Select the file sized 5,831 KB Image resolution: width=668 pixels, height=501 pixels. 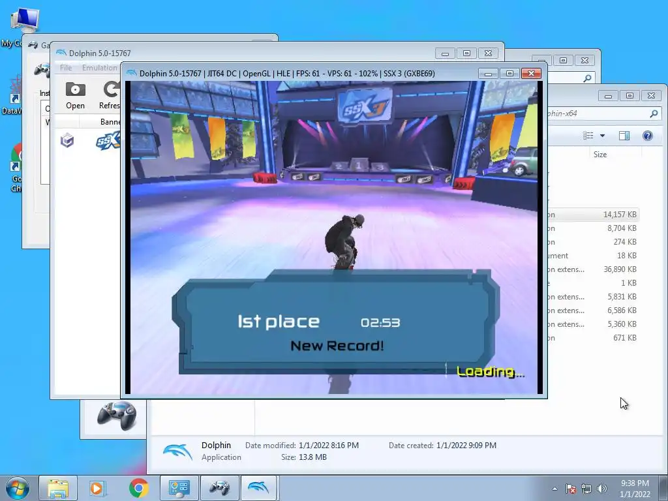point(593,297)
